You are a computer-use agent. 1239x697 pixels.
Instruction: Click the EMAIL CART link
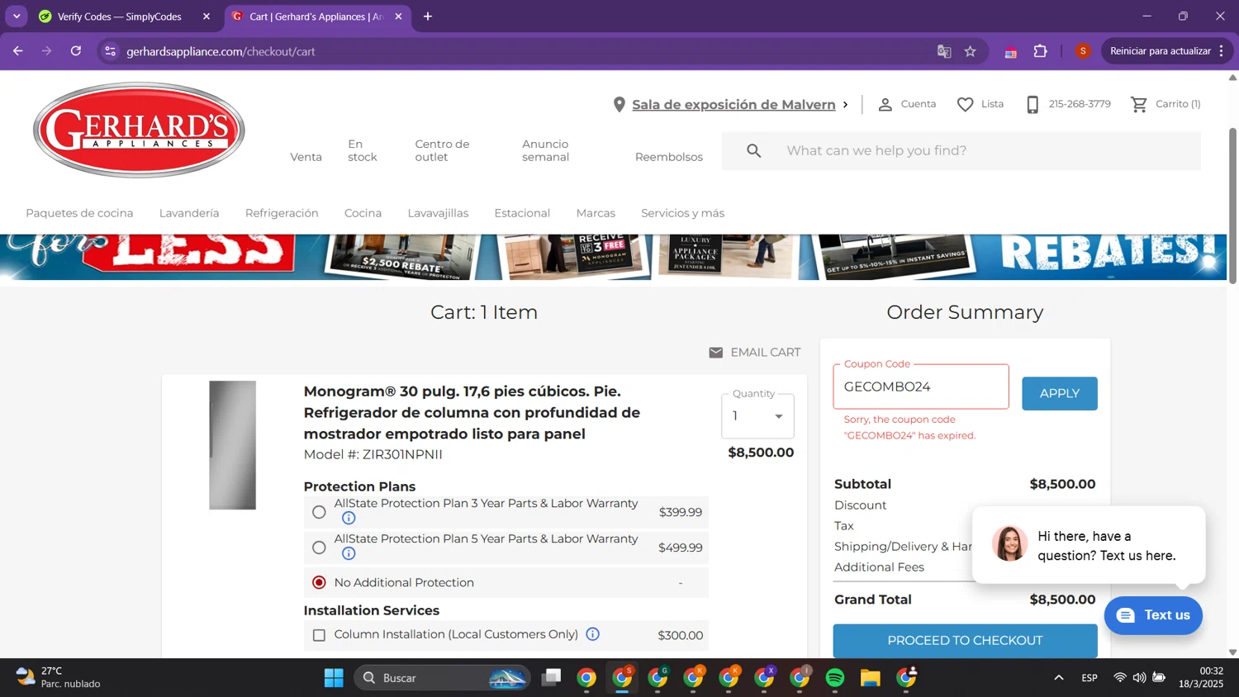(x=765, y=353)
